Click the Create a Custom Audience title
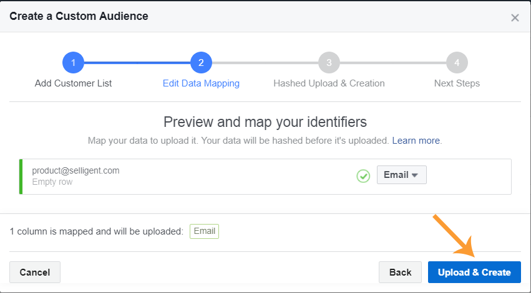 click(x=79, y=15)
